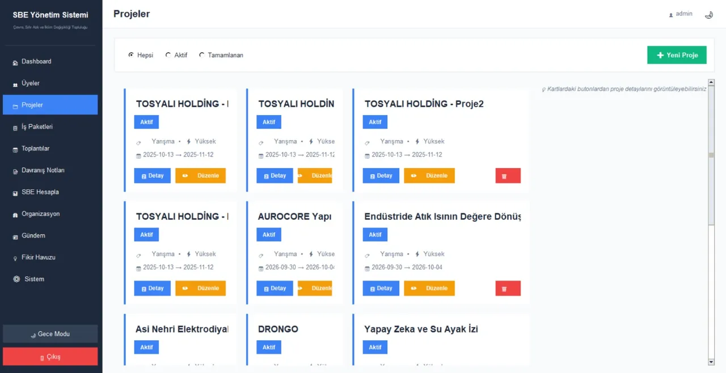726x373 pixels.
Task: Click Aktif badge on Asi Nehri Elektrodiyal card
Action: click(x=146, y=347)
